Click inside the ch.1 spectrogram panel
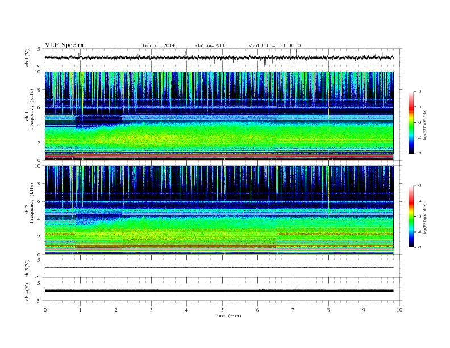Viewport: 450px width, 348px height. 219,116
